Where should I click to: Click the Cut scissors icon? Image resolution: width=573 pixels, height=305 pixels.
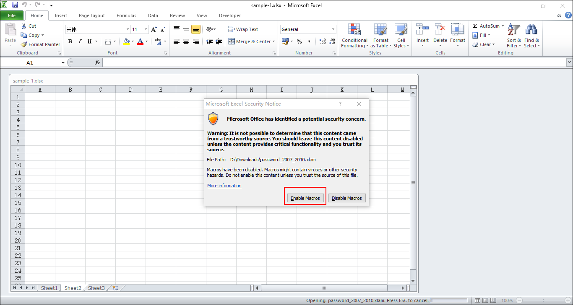click(x=23, y=26)
